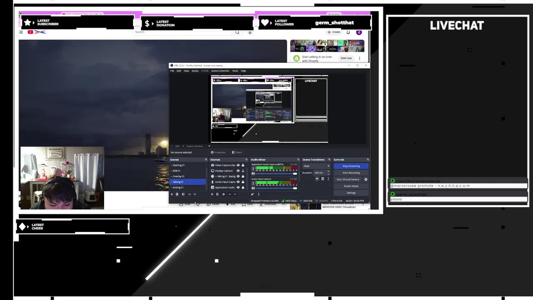Screen dimensions: 533x300
Task: Open OBS Docks menu
Action: point(195,71)
